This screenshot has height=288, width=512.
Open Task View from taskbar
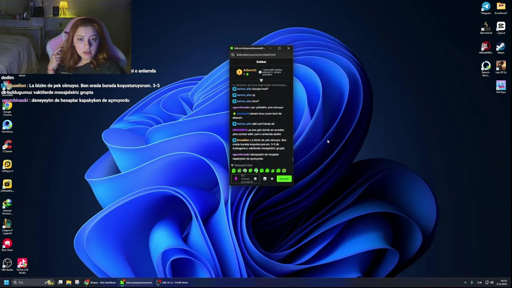tap(60, 282)
